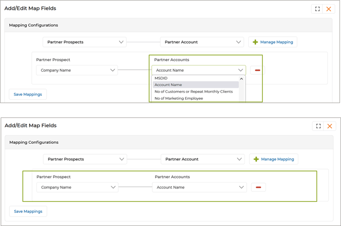Remove mapping row with red minus in lower dialog
The height and width of the screenshot is (226, 341).
coord(258,187)
